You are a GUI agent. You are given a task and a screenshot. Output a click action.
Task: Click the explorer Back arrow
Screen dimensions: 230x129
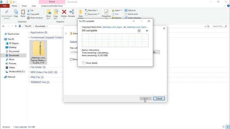click(3, 26)
